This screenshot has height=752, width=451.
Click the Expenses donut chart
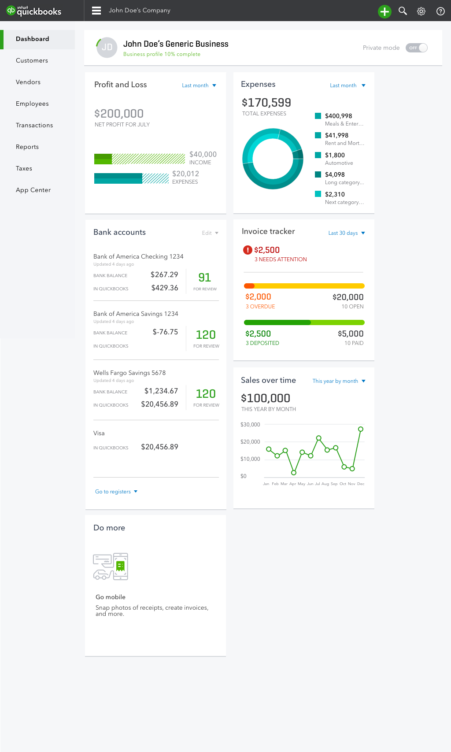[x=273, y=159]
